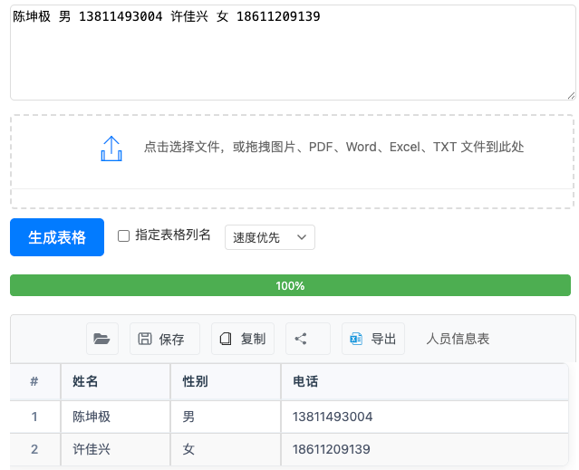Screen dimensions: 579x470
Task: Click into the text input area
Action: point(293,53)
